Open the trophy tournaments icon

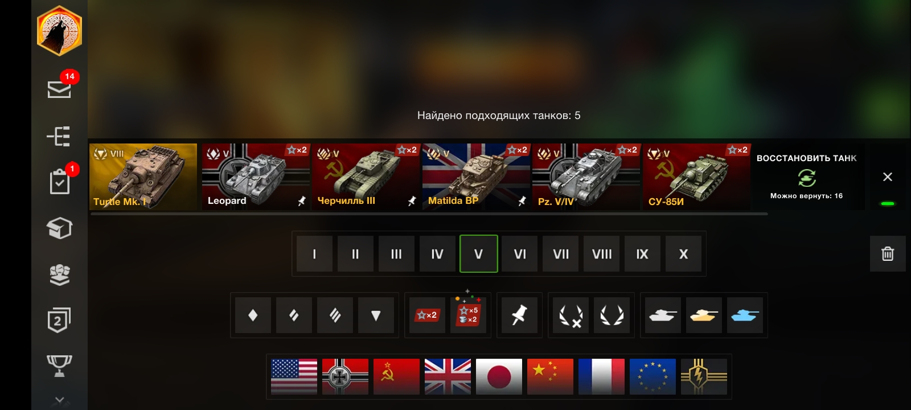point(59,366)
